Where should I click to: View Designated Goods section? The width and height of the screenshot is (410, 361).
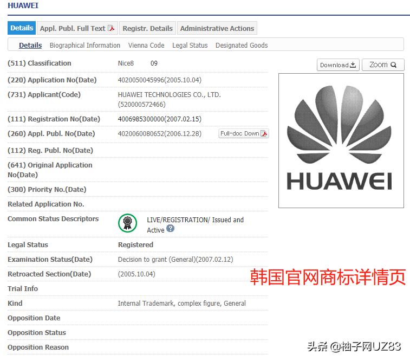[x=242, y=45]
